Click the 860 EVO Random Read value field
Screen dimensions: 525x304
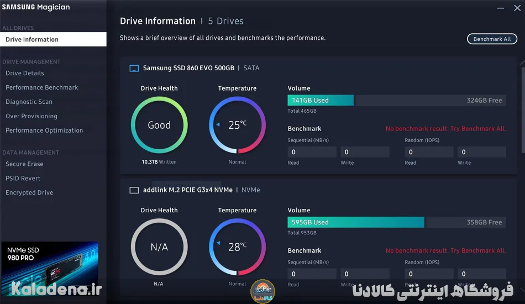429,152
